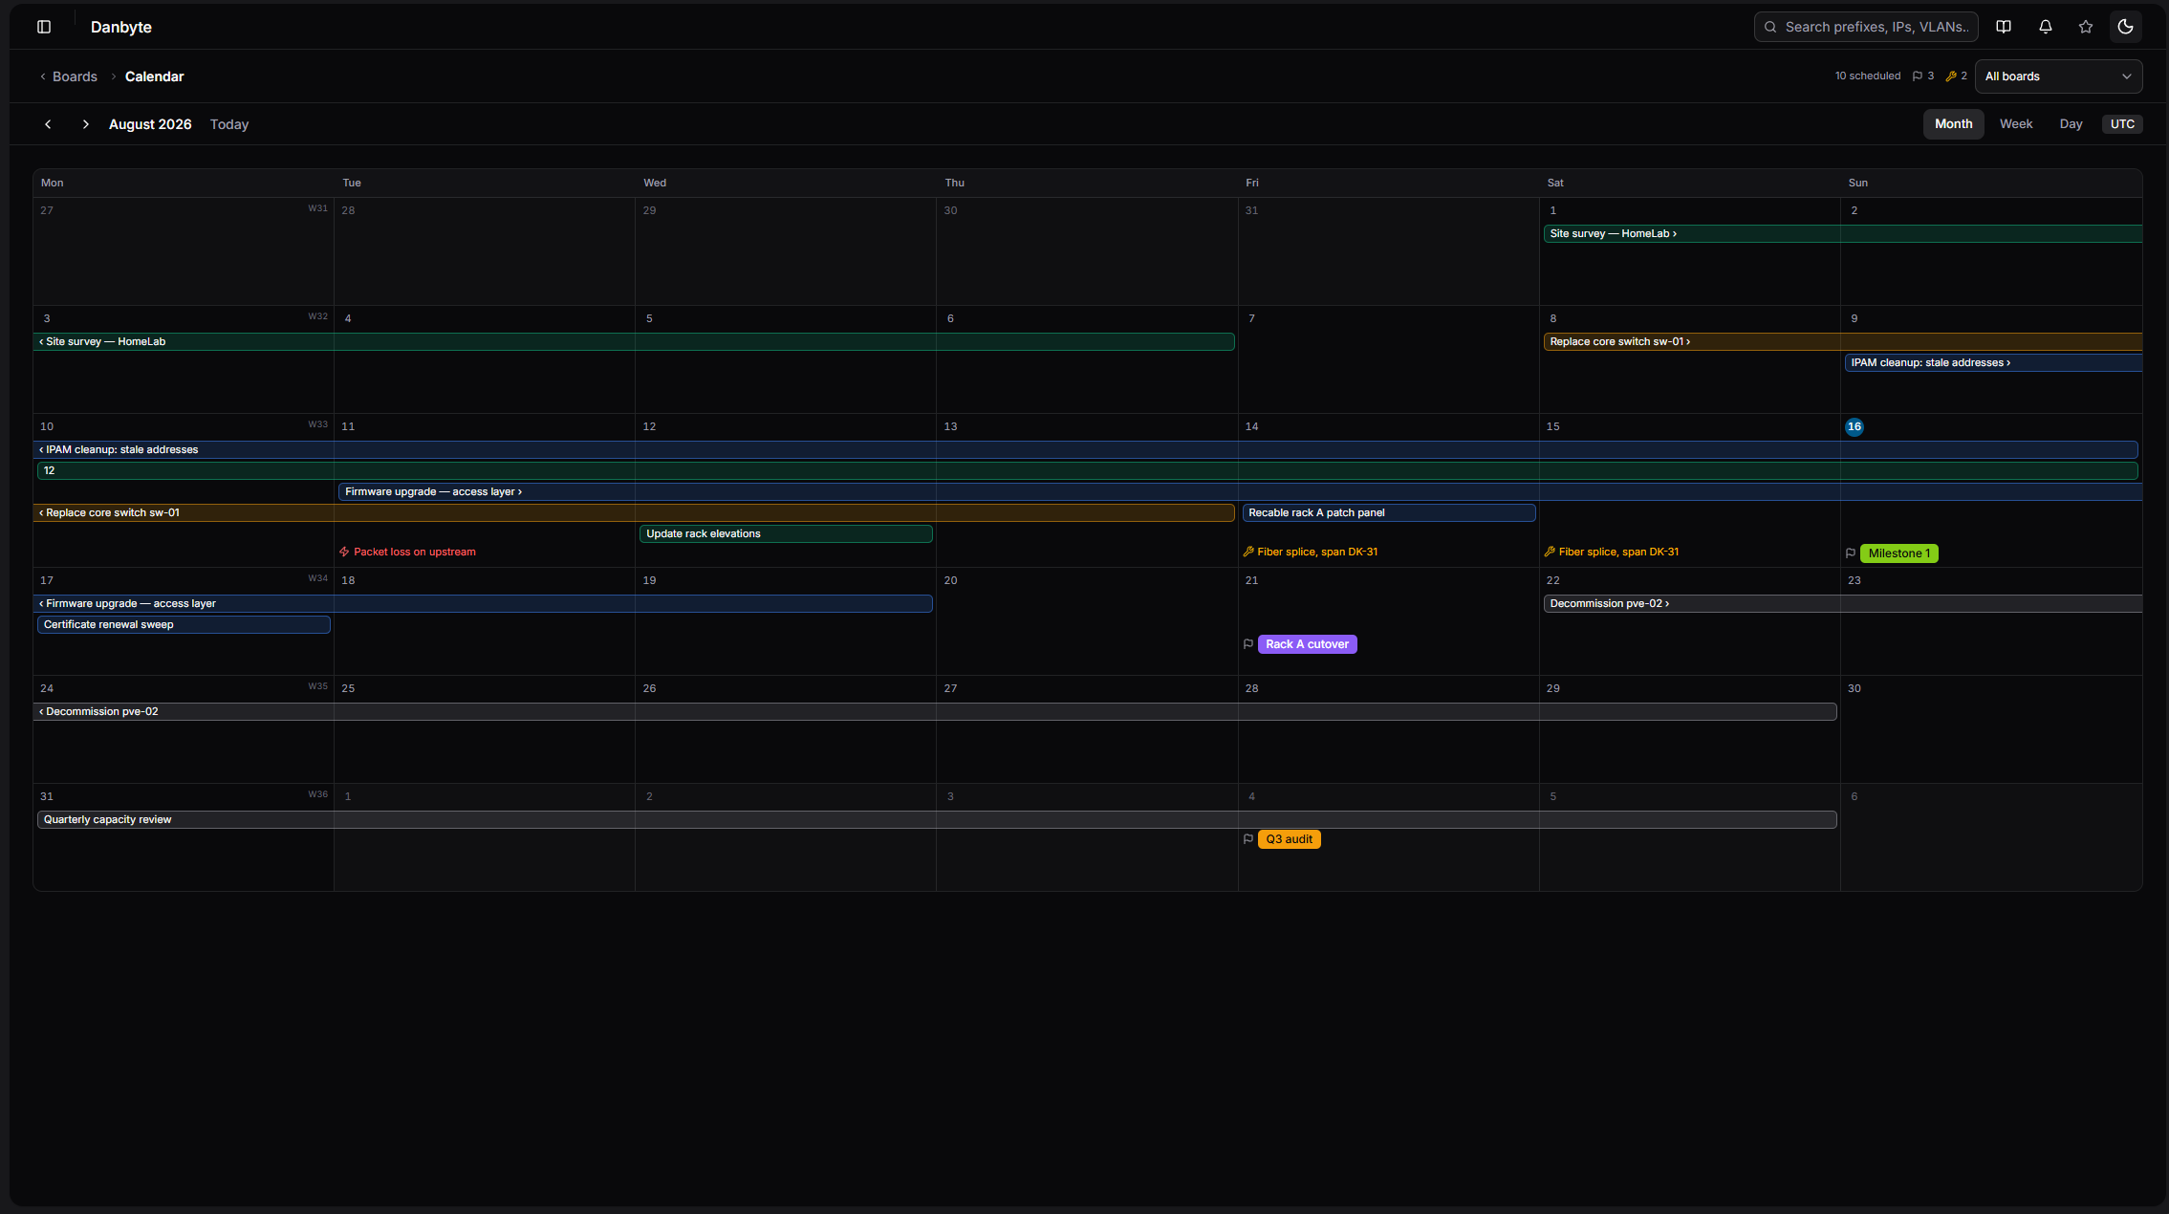The image size is (2169, 1214).
Task: Click the milestones flag count 3
Action: coord(1923,76)
